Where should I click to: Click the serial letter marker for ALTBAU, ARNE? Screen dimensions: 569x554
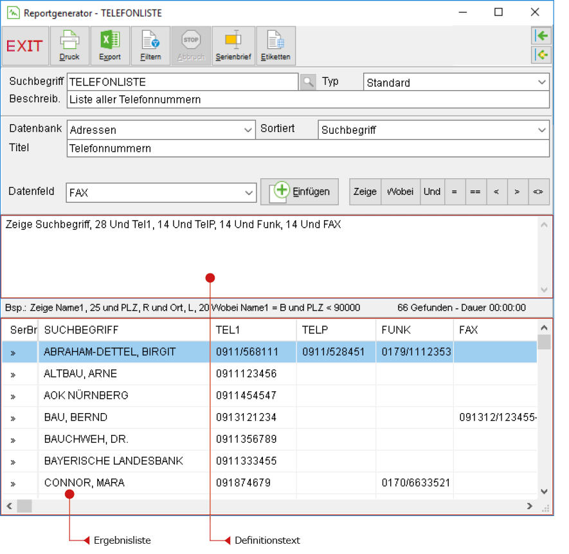click(13, 374)
